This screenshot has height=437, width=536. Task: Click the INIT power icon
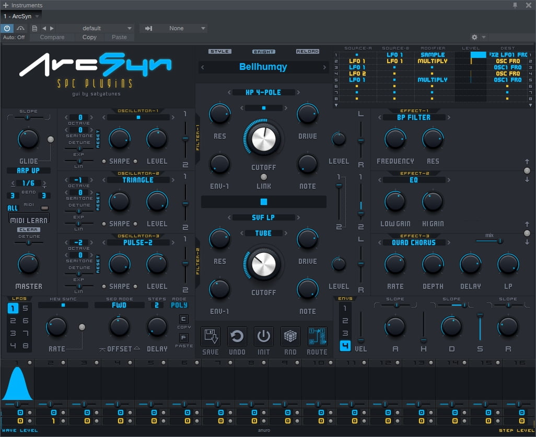(x=263, y=336)
